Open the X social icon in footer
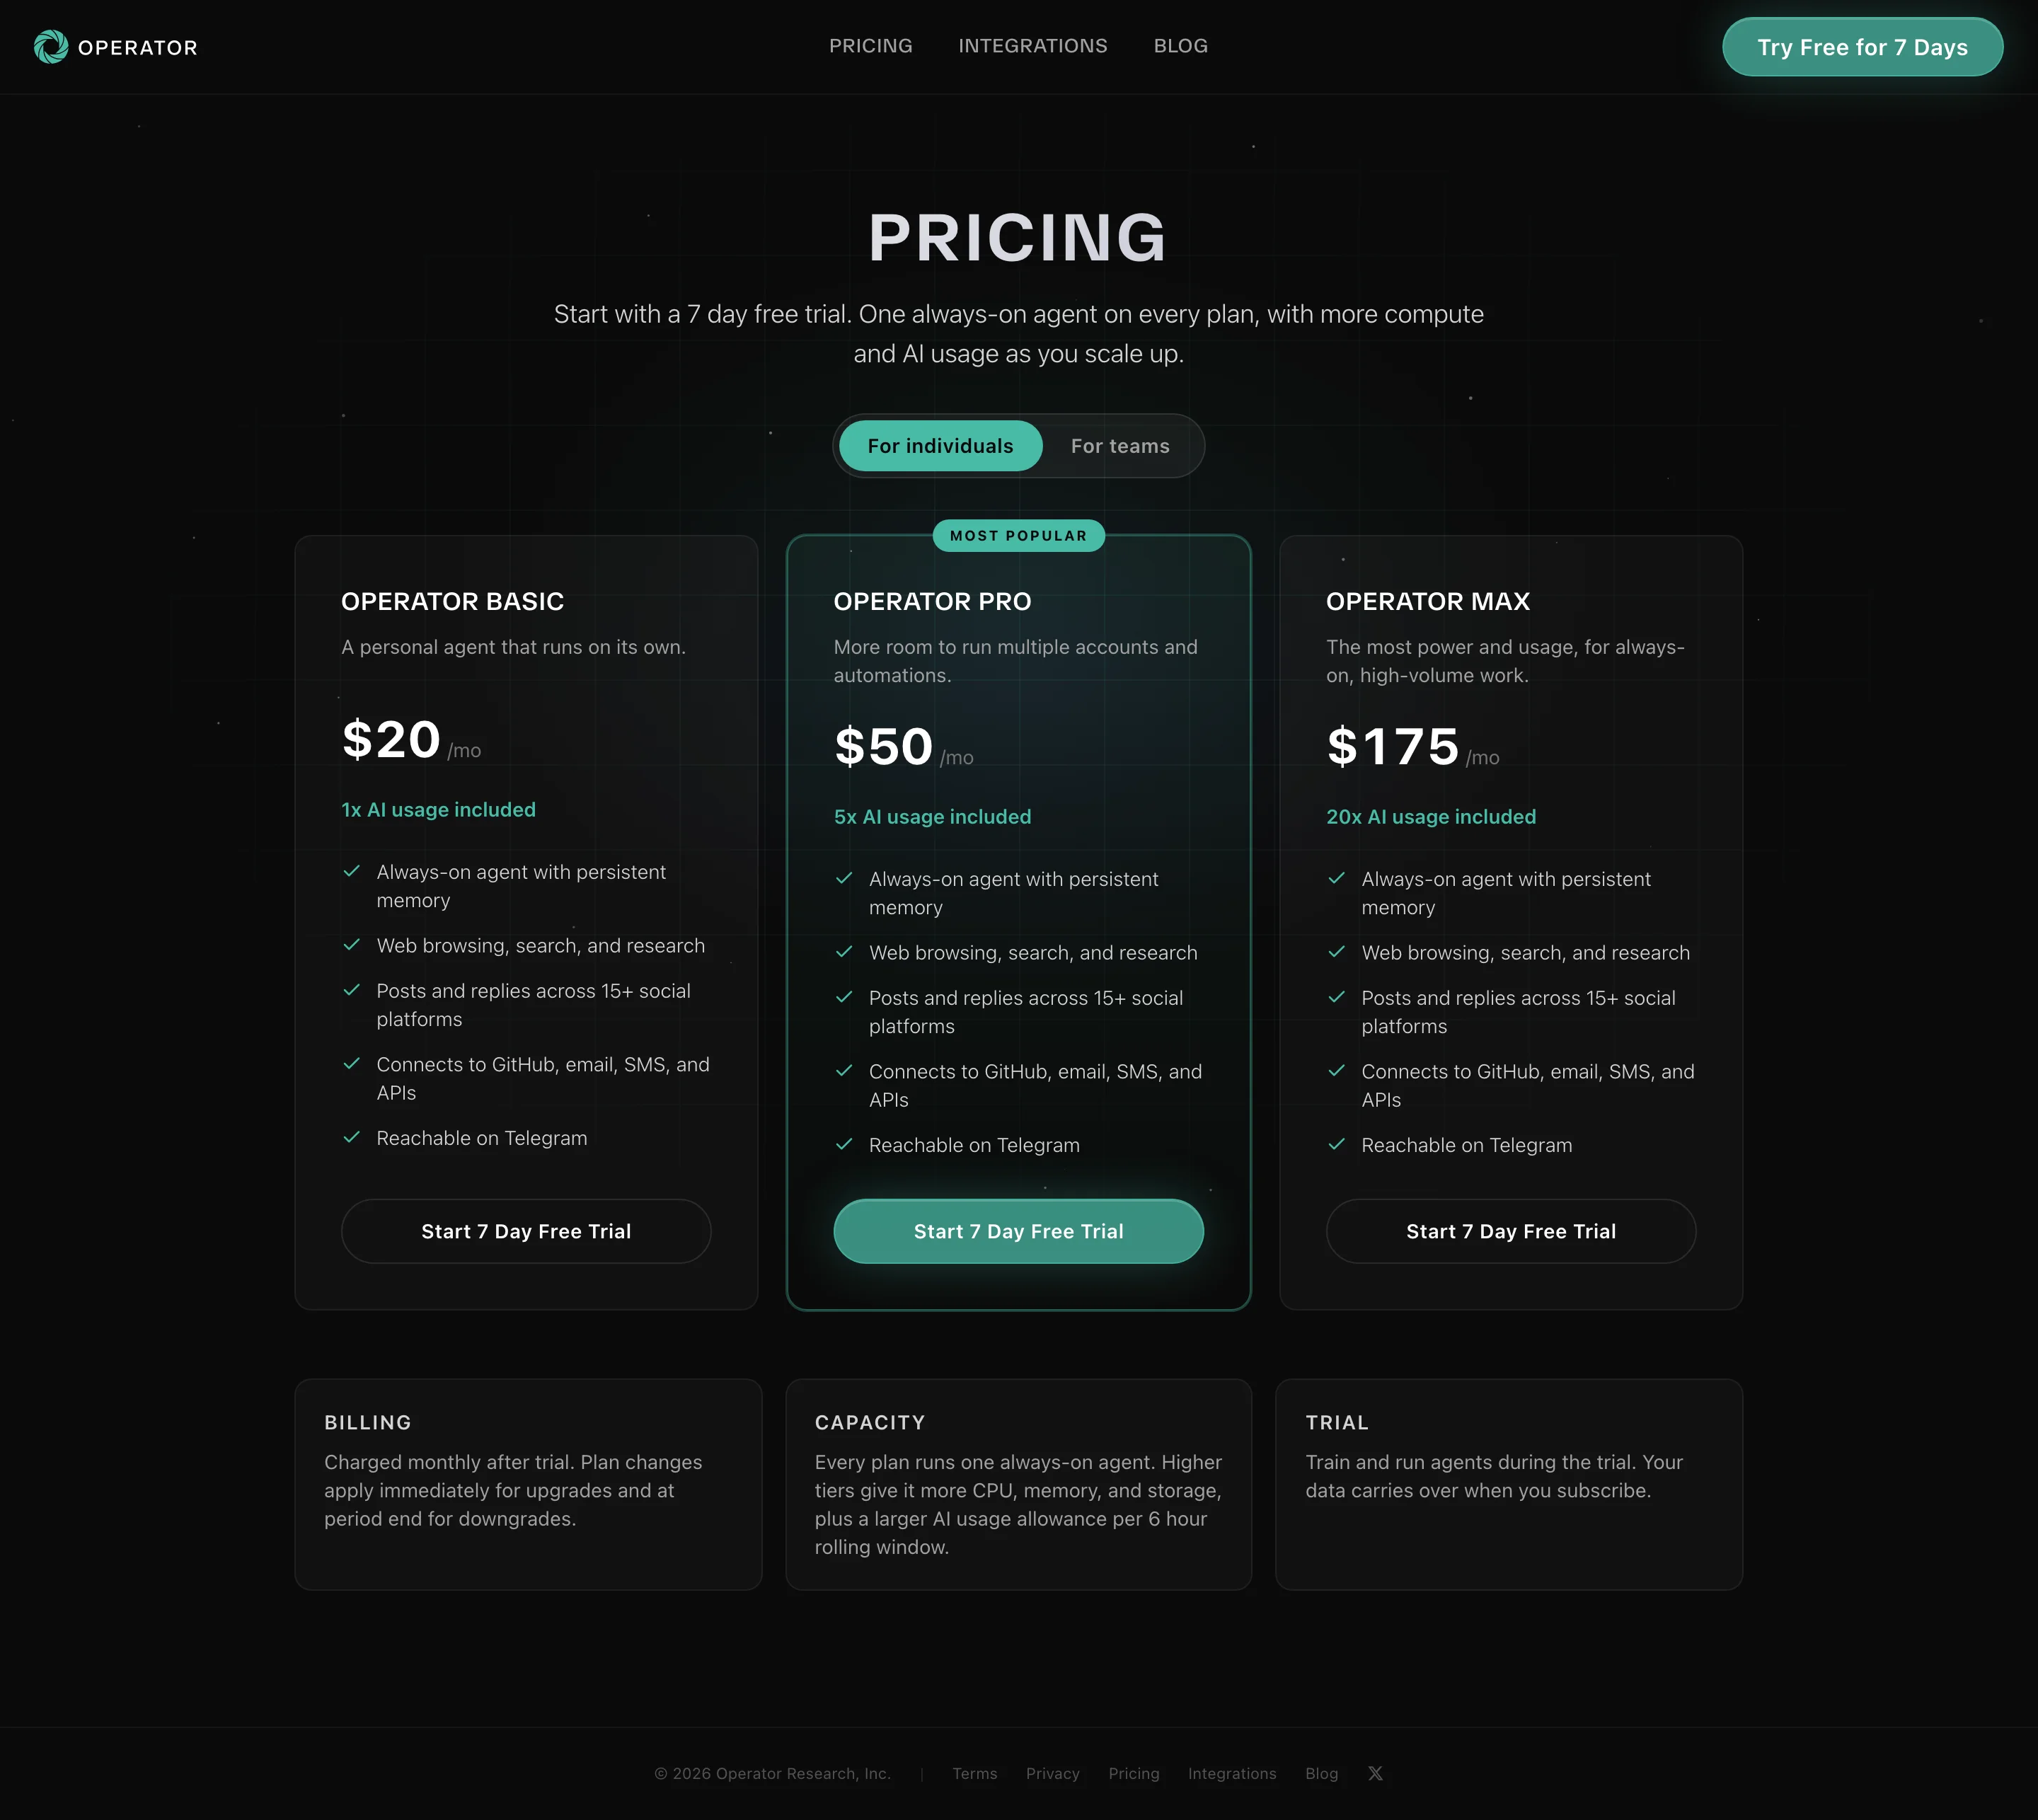The image size is (2038, 1820). pyautogui.click(x=1376, y=1773)
